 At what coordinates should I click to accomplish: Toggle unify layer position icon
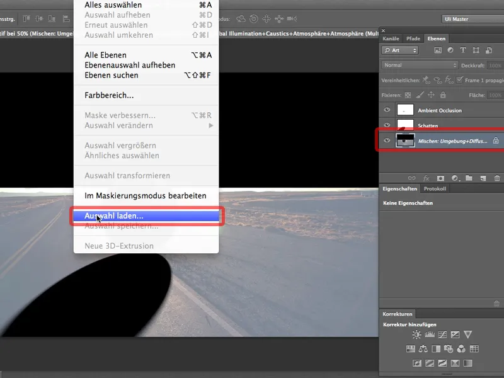pos(426,80)
